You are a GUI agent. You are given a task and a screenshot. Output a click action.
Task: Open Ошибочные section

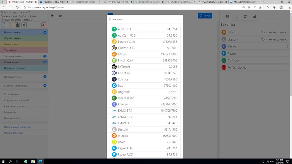(24, 44)
